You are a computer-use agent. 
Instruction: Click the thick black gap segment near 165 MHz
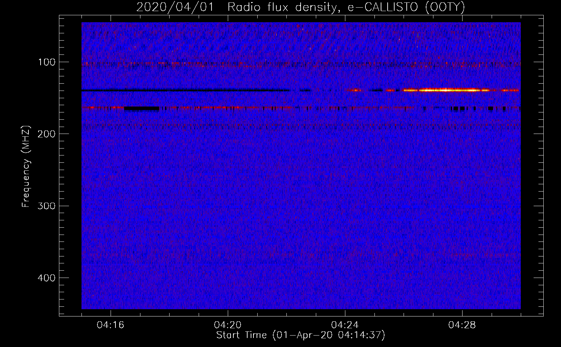click(x=141, y=109)
